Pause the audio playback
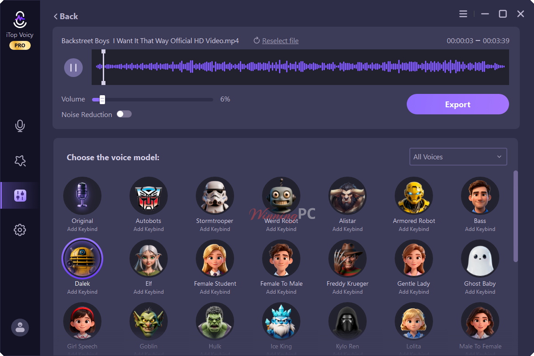The image size is (534, 356). [x=73, y=68]
